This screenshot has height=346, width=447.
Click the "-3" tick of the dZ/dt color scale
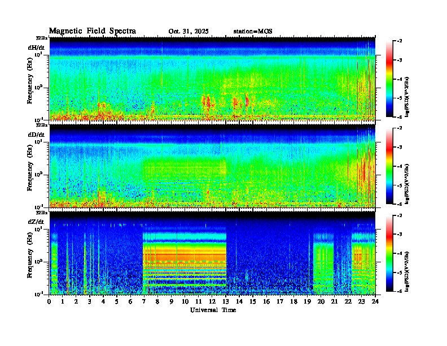[x=400, y=234]
